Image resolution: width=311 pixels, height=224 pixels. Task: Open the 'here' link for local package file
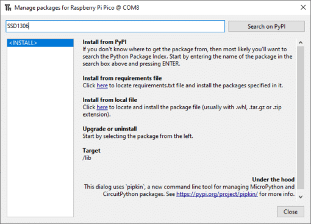tap(102, 107)
